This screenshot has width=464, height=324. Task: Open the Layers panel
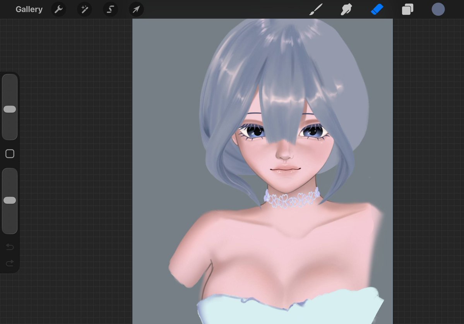[407, 9]
